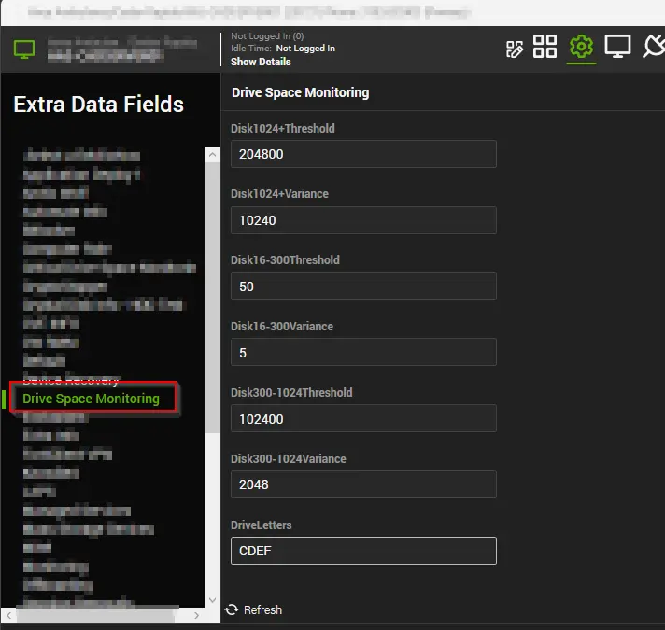The height and width of the screenshot is (630, 665).
Task: Click the Refresh circular arrows icon
Action: (232, 609)
